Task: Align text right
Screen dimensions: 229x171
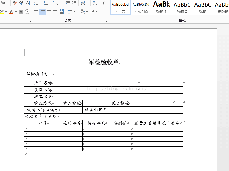Action: point(49,12)
